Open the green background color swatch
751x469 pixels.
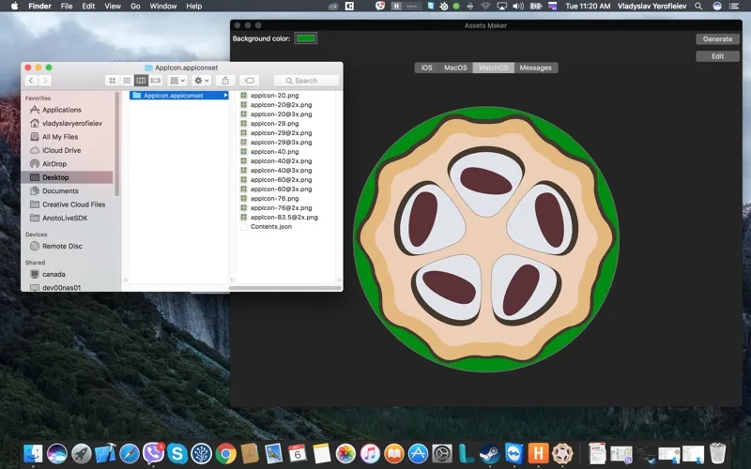pos(306,38)
